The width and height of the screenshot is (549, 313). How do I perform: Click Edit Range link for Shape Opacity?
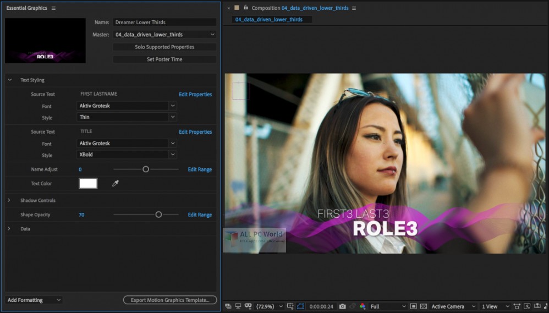200,215
